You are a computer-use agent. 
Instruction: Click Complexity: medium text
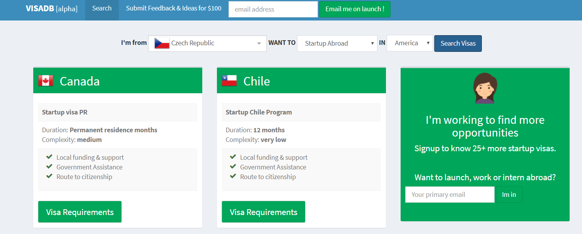coord(72,140)
